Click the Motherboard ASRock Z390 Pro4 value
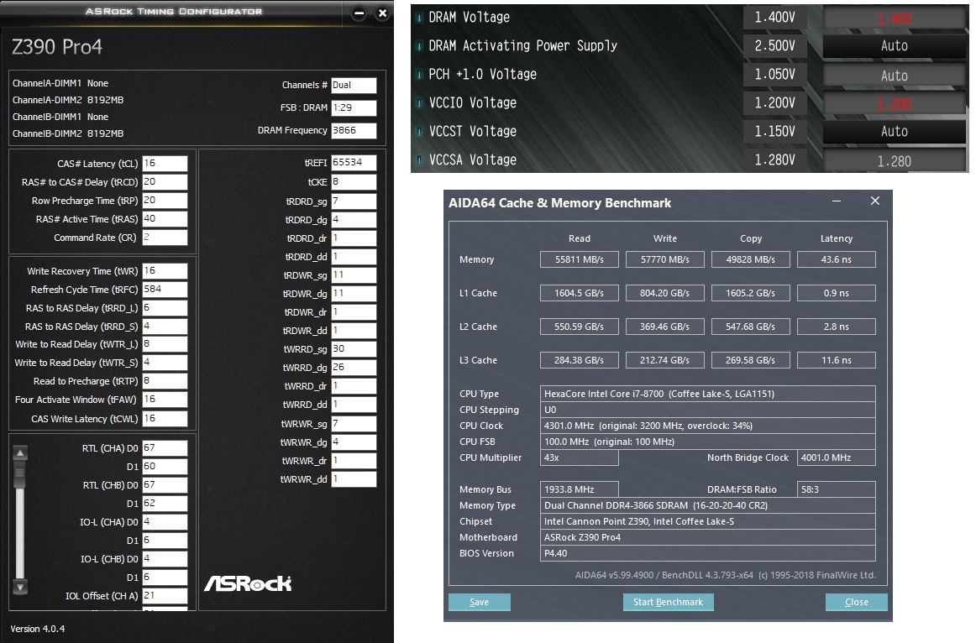 coord(708,537)
